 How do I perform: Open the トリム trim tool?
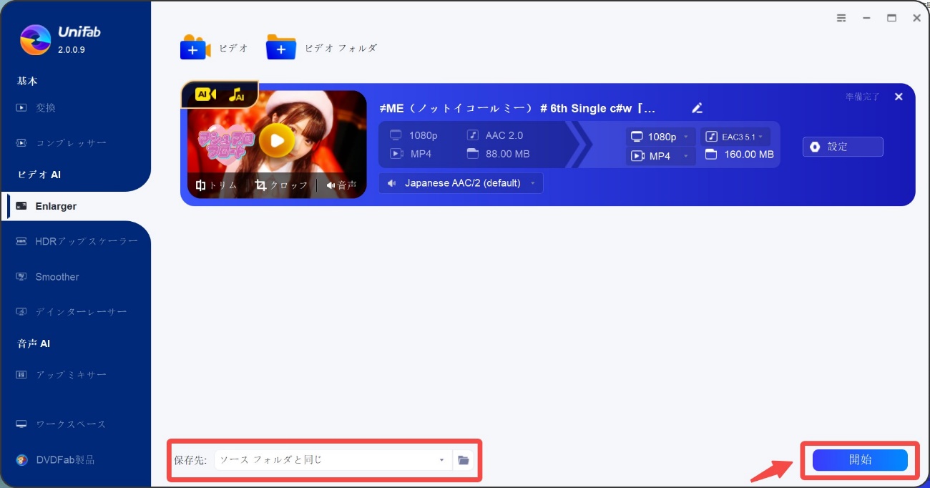tap(216, 185)
